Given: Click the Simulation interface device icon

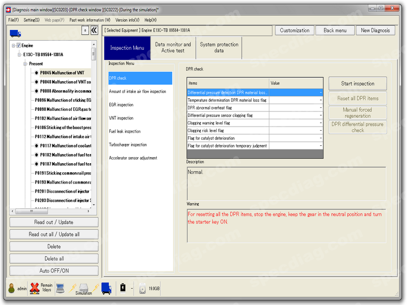Looking at the screenshot, I should coord(83,288).
